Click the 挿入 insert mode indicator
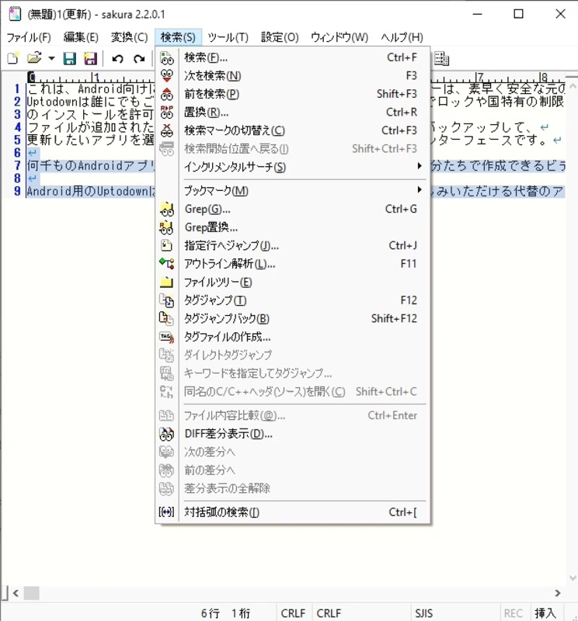The width and height of the screenshot is (578, 621). click(x=545, y=613)
